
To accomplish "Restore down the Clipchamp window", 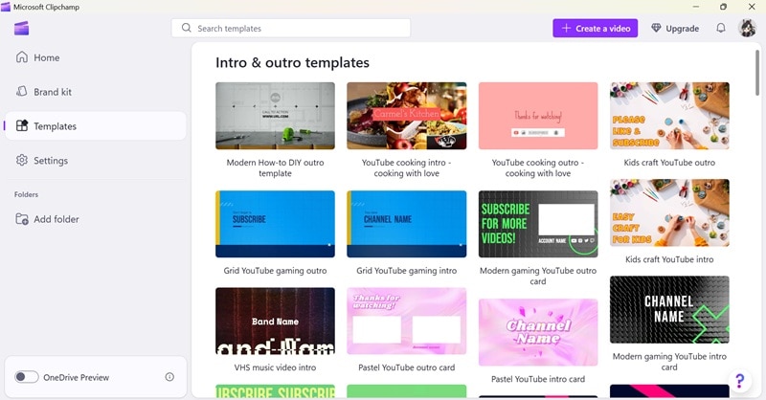I will point(724,7).
